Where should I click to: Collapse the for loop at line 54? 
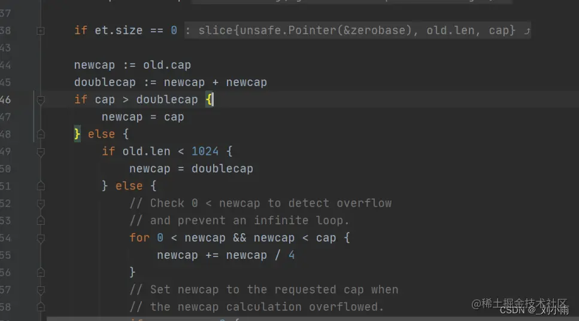[41, 238]
